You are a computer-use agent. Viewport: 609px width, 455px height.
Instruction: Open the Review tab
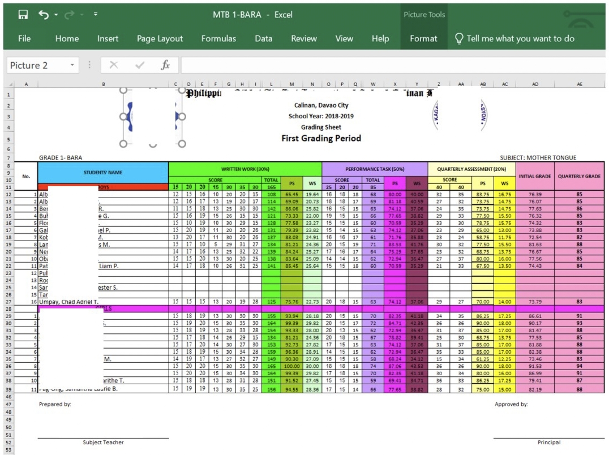(304, 38)
